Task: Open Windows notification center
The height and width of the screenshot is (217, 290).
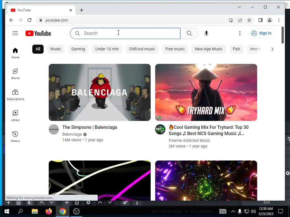Action: point(281,211)
